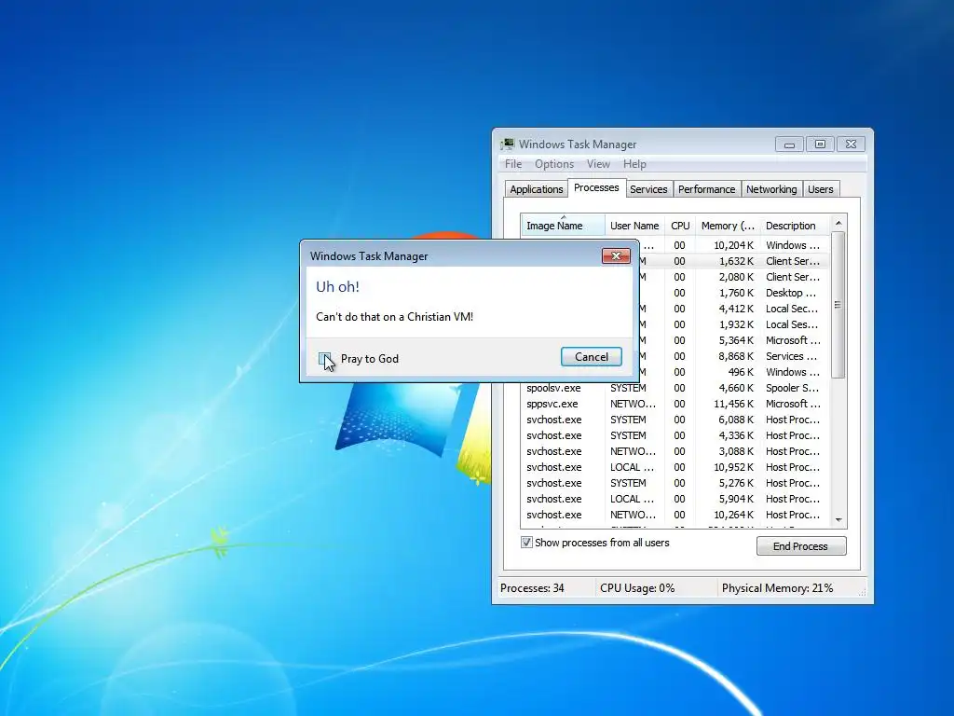Switch to the Services tab
954x716 pixels.
[648, 189]
